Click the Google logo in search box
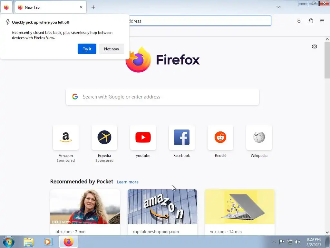 click(75, 97)
